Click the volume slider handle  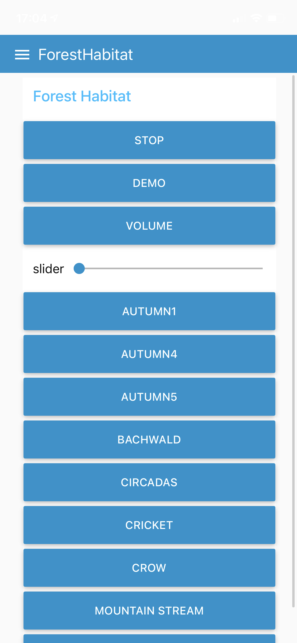[79, 268]
